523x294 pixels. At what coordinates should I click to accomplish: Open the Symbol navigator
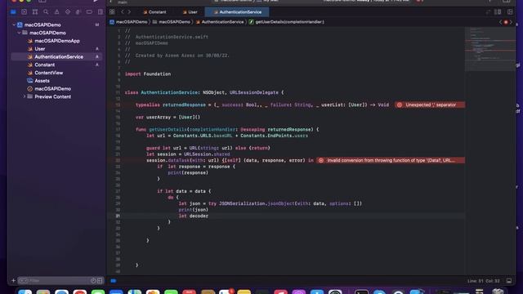pos(35,12)
